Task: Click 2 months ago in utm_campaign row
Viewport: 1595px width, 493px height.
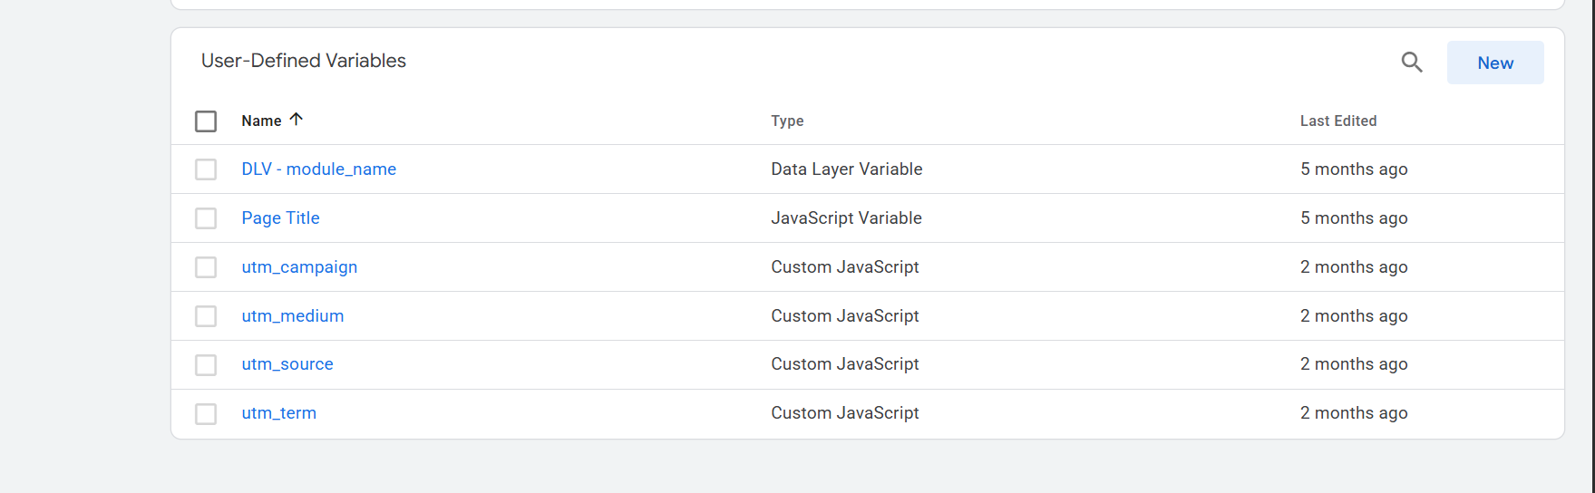Action: pyautogui.click(x=1354, y=267)
